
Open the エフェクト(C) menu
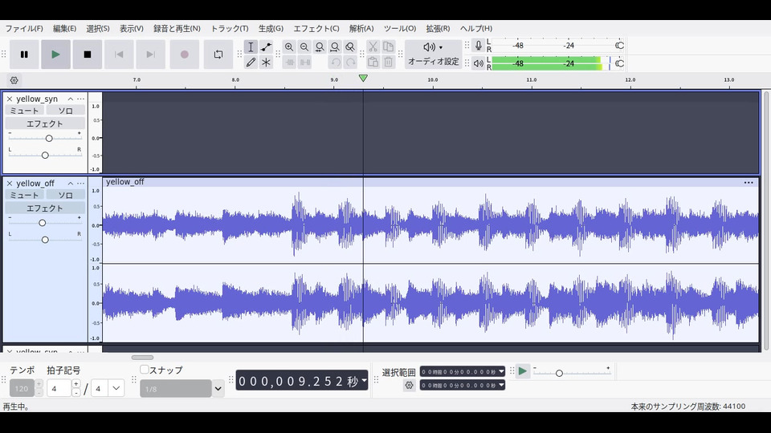click(316, 28)
